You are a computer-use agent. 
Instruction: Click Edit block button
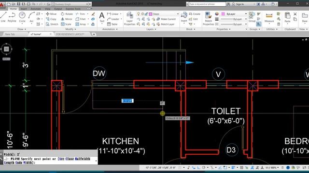[193, 19]
